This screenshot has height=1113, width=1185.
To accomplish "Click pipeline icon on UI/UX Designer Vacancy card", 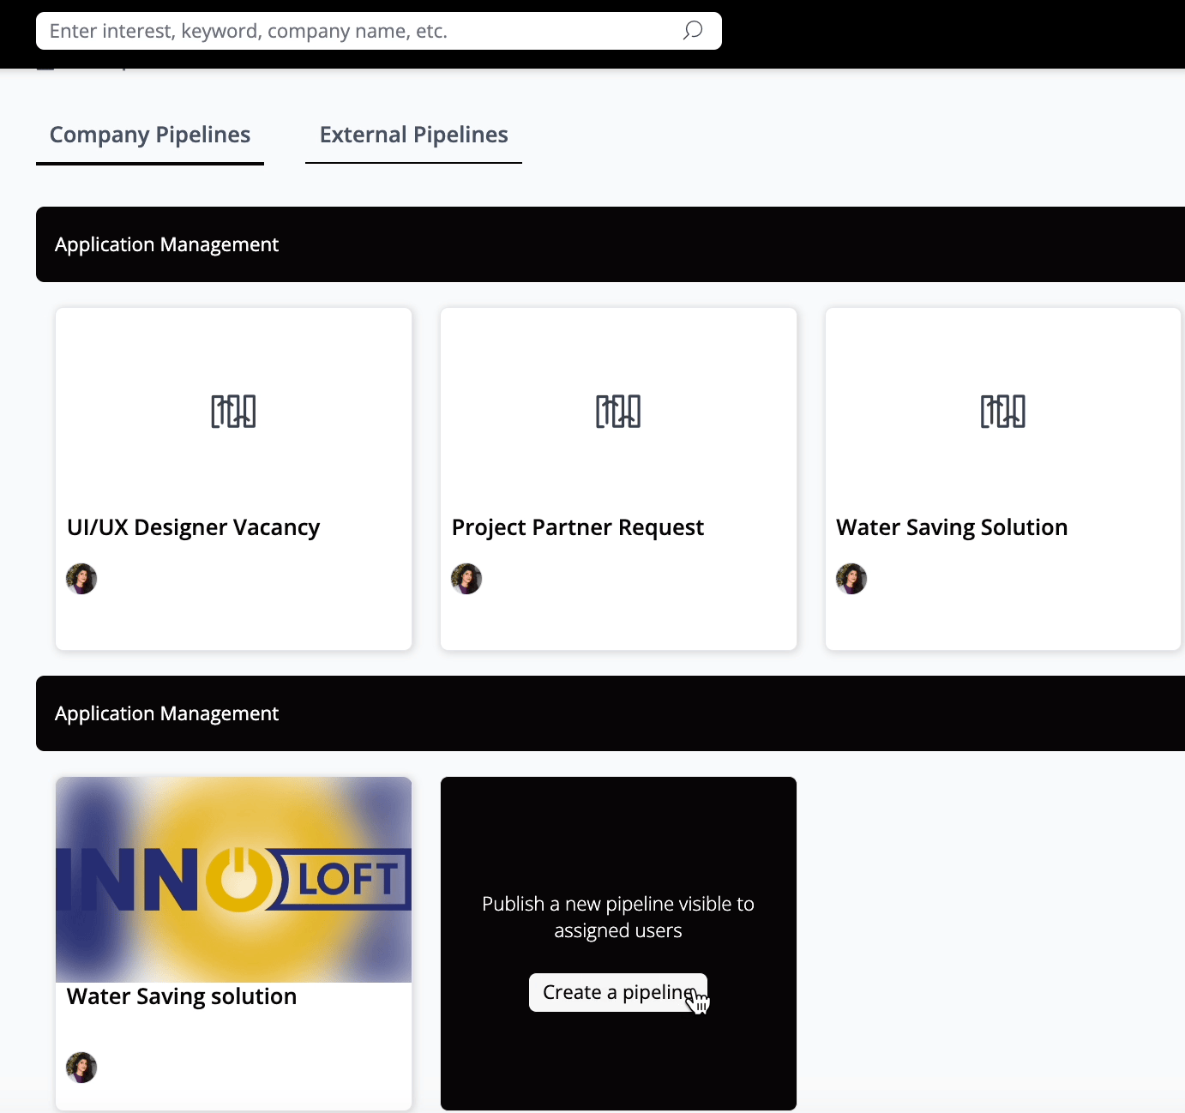I will (x=233, y=412).
